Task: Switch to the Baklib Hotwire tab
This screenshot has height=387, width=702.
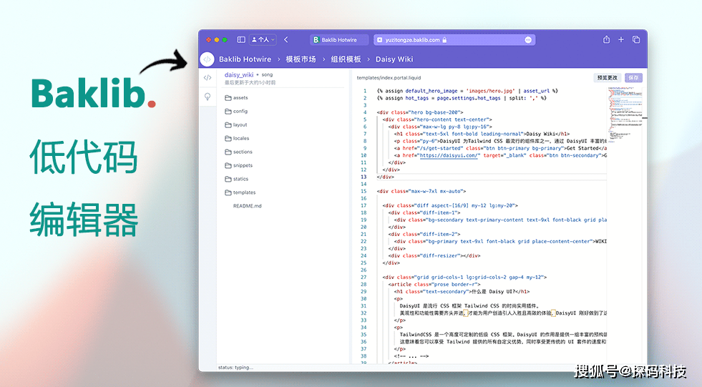Action: click(339, 40)
